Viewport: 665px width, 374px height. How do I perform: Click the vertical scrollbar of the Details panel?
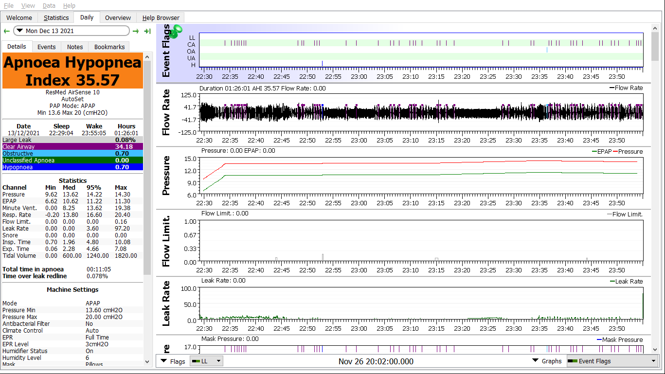point(147,209)
